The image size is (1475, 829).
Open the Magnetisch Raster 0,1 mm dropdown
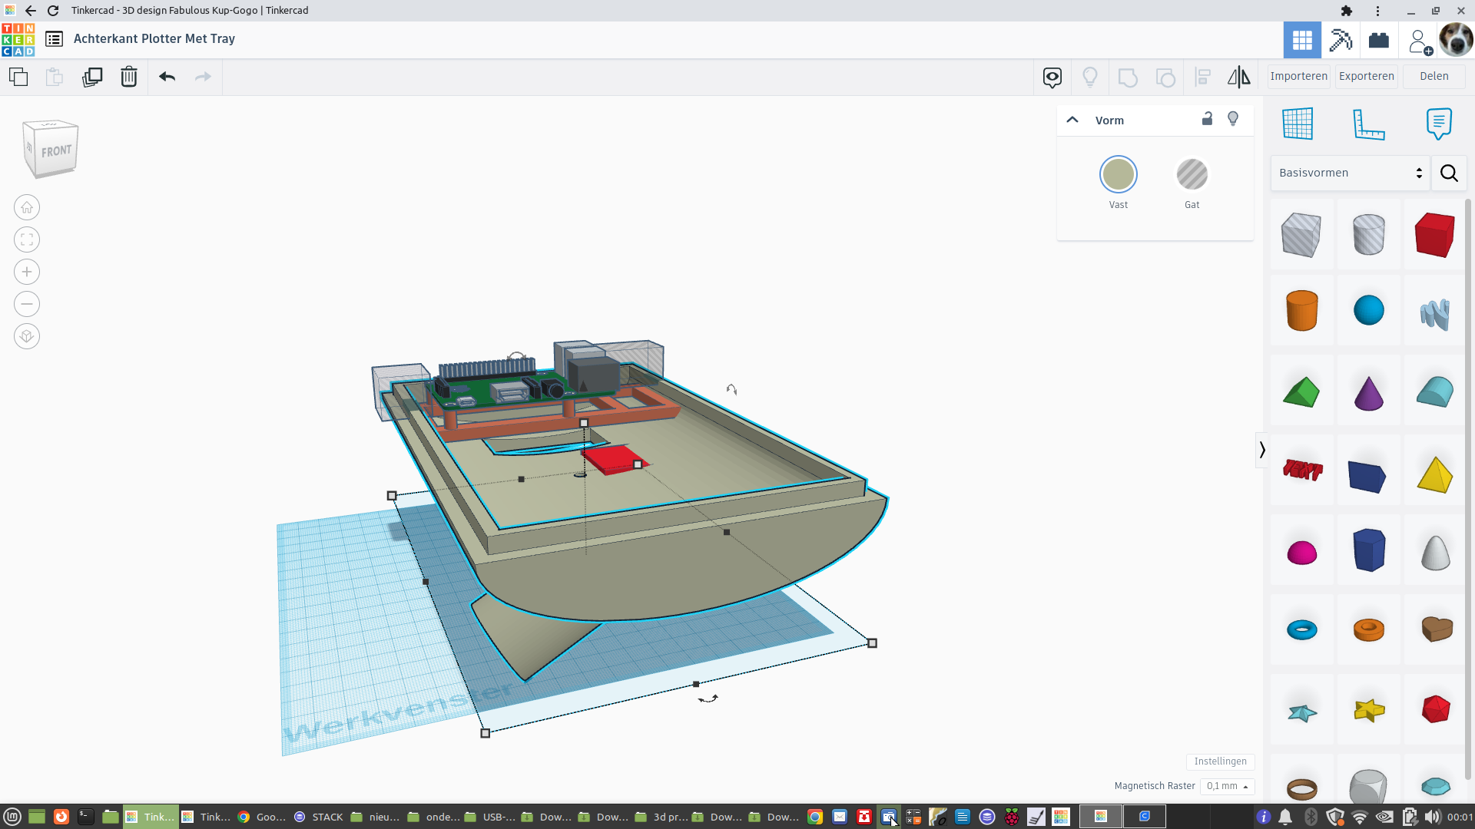1227,786
